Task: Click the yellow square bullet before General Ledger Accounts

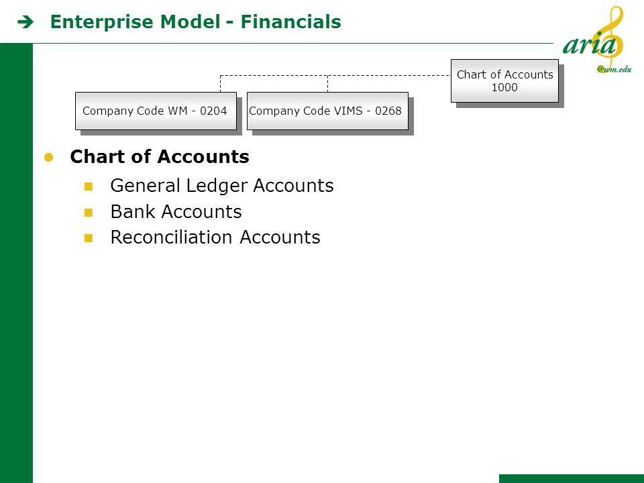Action: click(89, 186)
